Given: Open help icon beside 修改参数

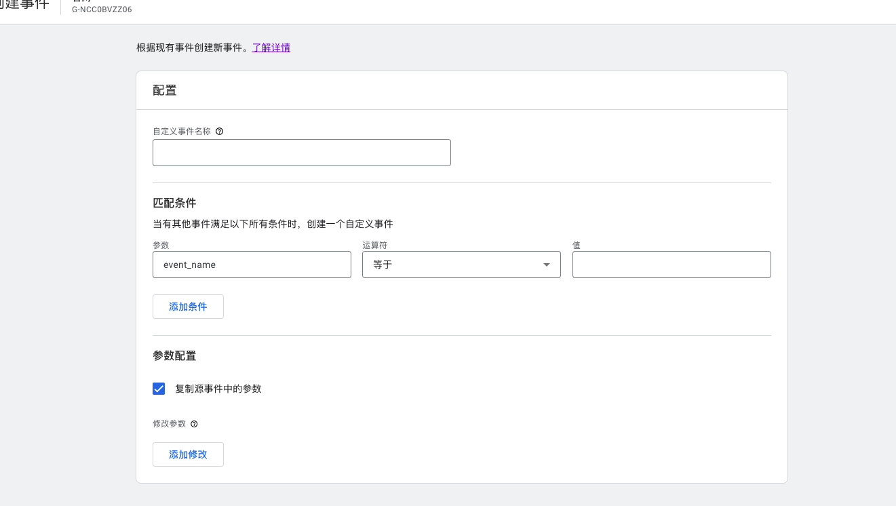Looking at the screenshot, I should click(x=194, y=424).
